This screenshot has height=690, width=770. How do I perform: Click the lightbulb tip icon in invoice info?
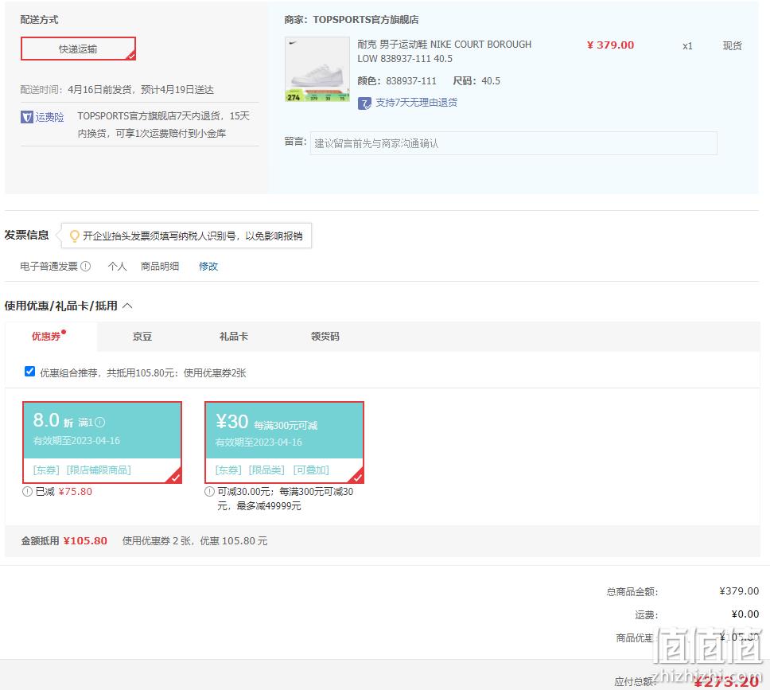click(x=75, y=236)
